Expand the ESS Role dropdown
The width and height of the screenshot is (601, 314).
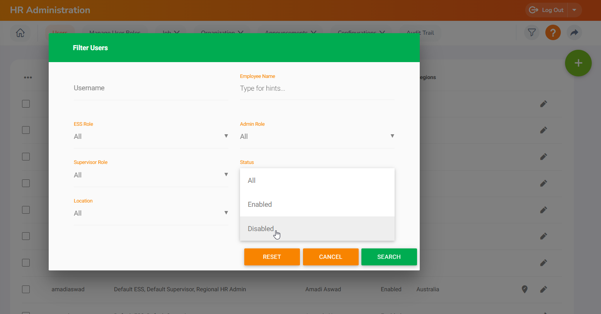pyautogui.click(x=151, y=137)
